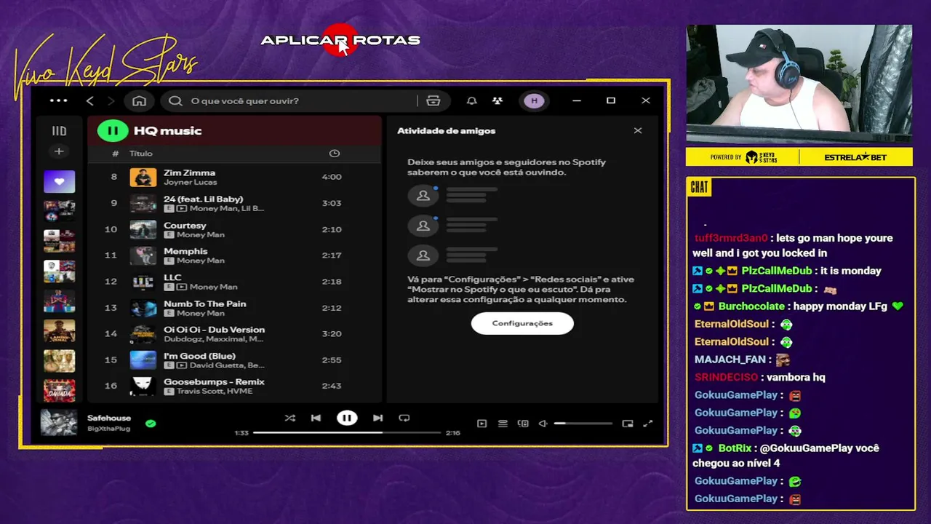Viewport: 931px width, 524px height.
Task: Open the queue icon
Action: coord(503,424)
